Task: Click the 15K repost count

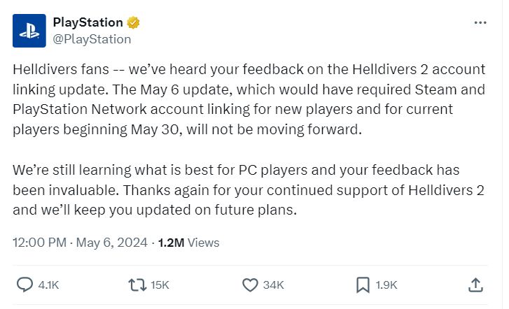Action: point(160,285)
